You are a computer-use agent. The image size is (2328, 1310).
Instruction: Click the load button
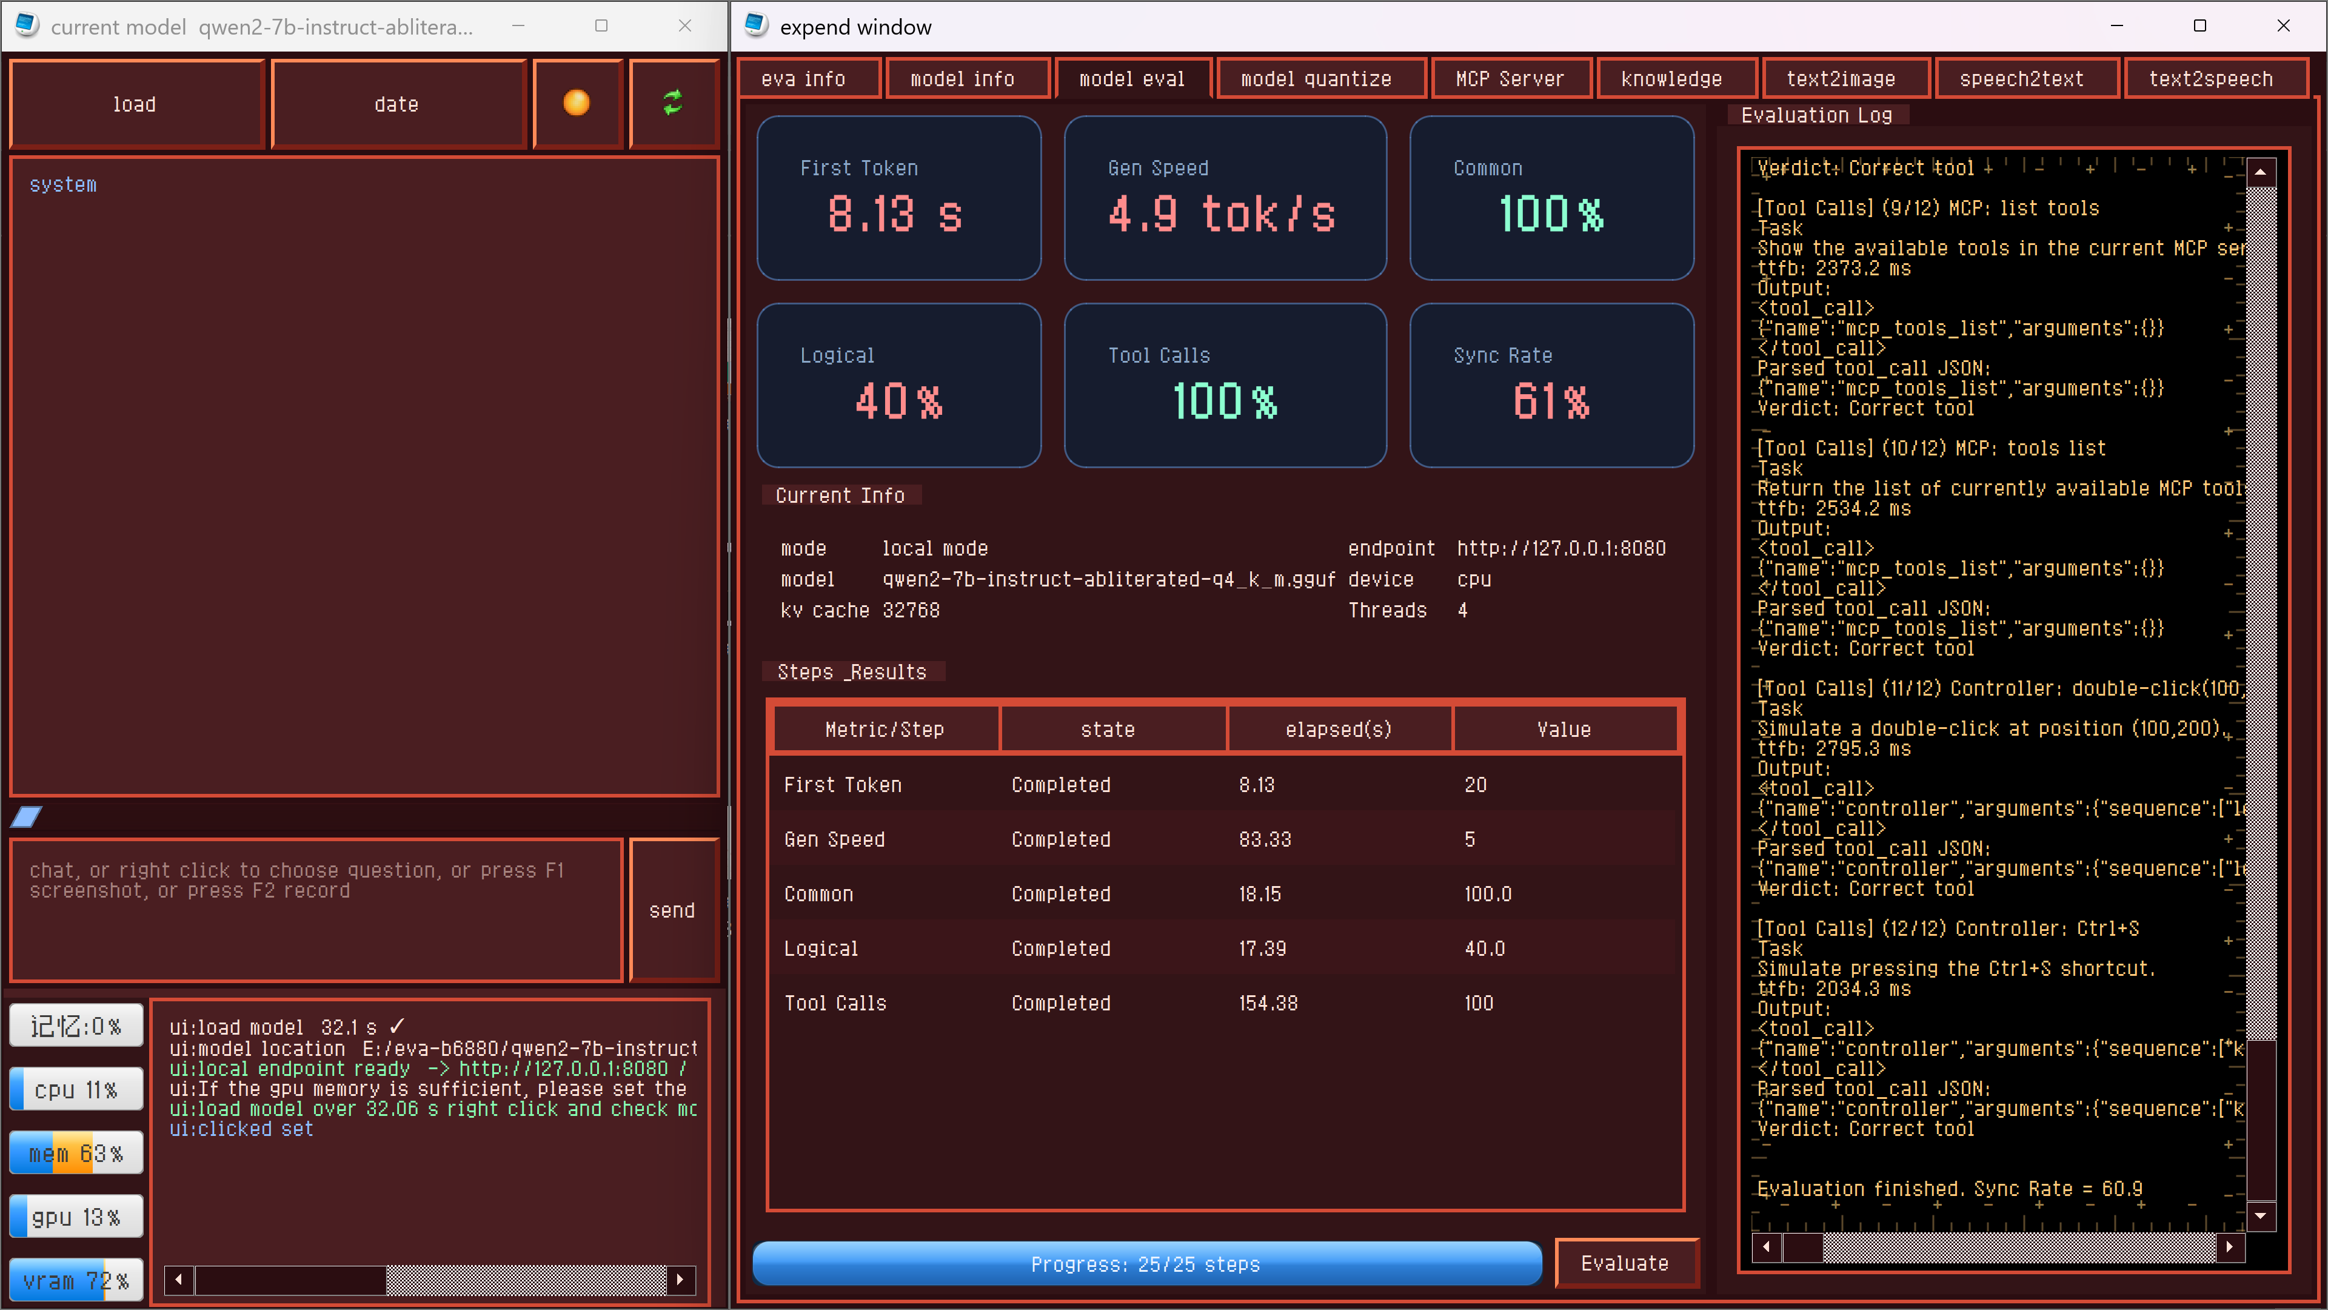(x=135, y=104)
